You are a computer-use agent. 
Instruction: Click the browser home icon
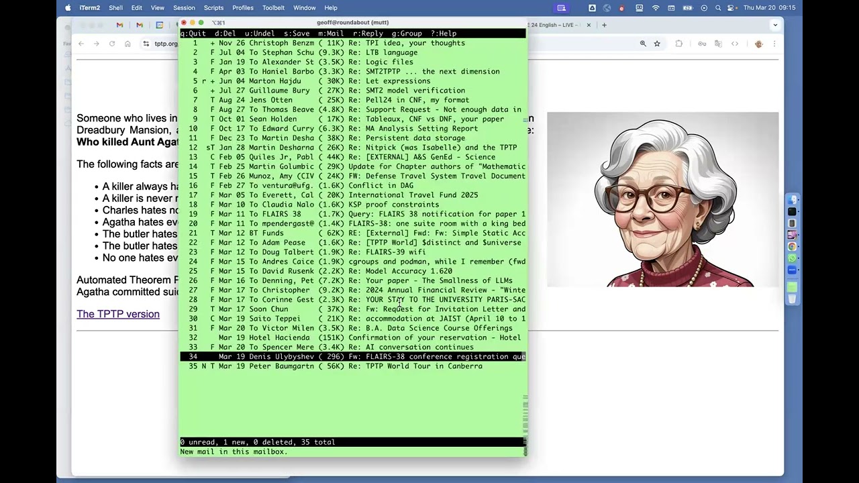[x=128, y=44]
